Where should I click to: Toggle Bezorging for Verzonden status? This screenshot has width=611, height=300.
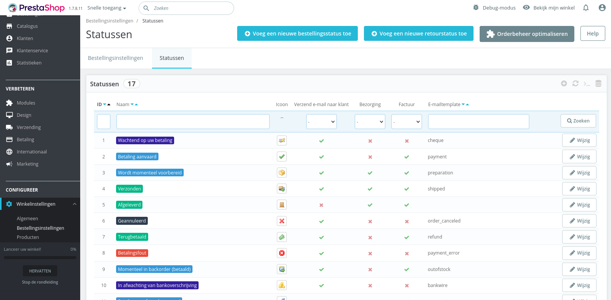[x=370, y=189]
